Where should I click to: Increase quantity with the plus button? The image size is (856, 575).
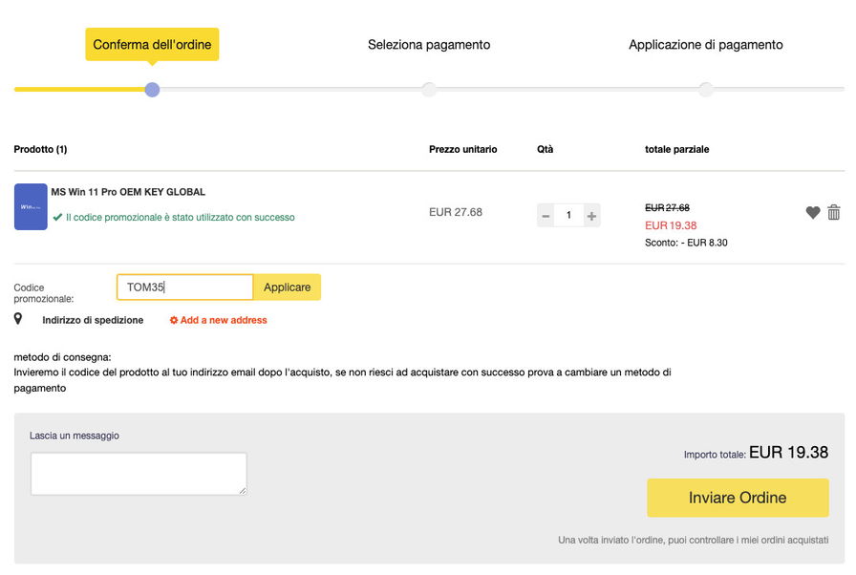(591, 216)
